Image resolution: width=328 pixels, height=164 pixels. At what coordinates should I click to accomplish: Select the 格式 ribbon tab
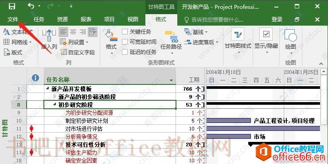click(x=161, y=19)
